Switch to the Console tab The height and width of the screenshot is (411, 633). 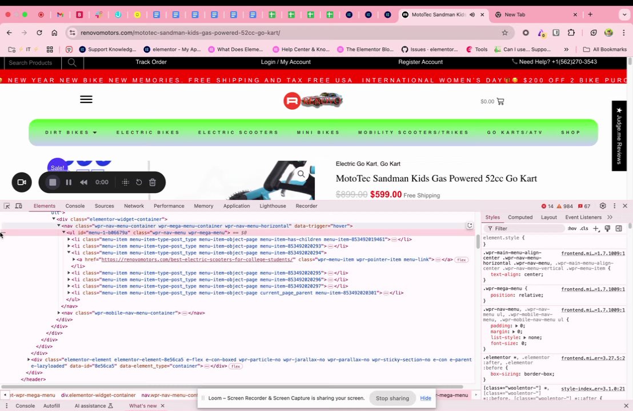[75, 206]
